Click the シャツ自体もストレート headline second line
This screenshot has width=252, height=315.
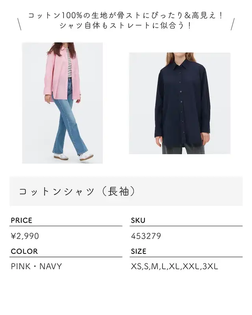coord(126,26)
